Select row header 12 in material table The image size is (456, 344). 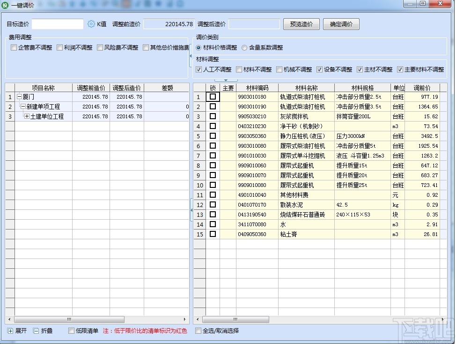[200, 205]
